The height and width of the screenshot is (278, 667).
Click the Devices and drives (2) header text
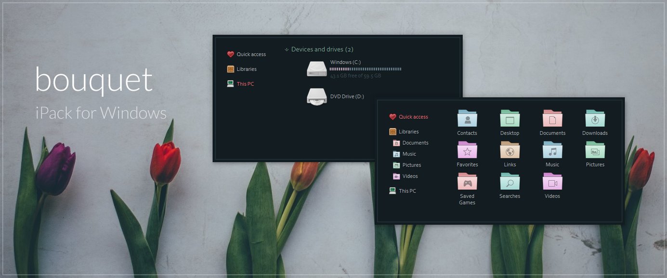[x=322, y=50]
